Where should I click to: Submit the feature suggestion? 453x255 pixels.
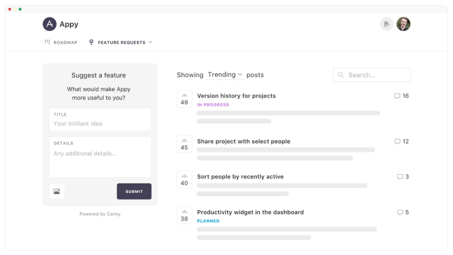pos(134,191)
